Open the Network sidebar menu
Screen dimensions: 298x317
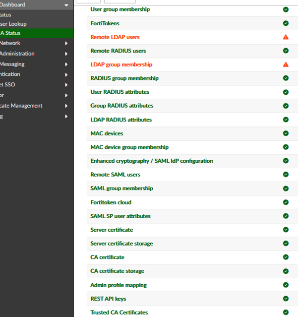point(36,43)
